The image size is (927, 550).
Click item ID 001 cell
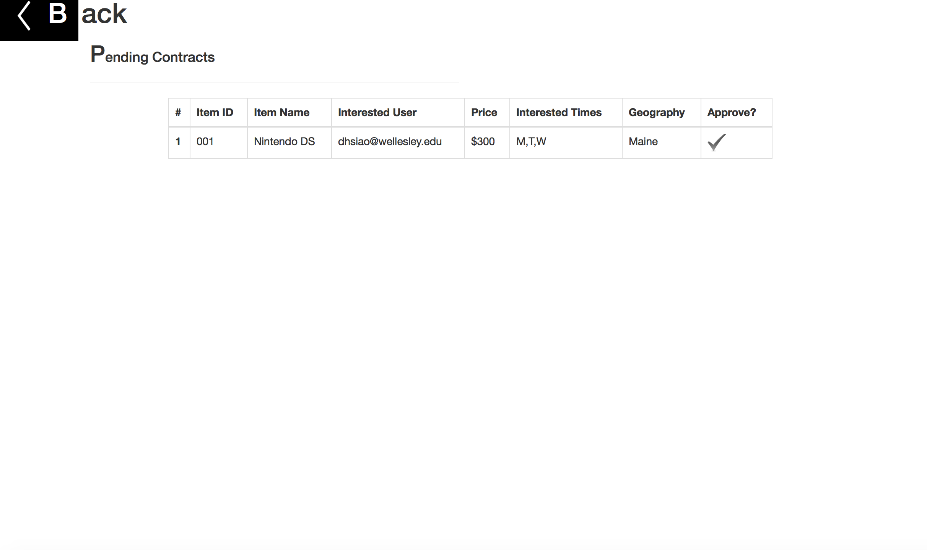[205, 142]
